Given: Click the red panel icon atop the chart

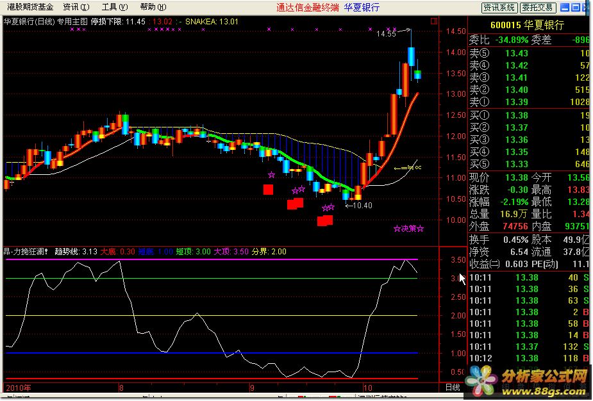Looking at the screenshot, I should [x=434, y=21].
